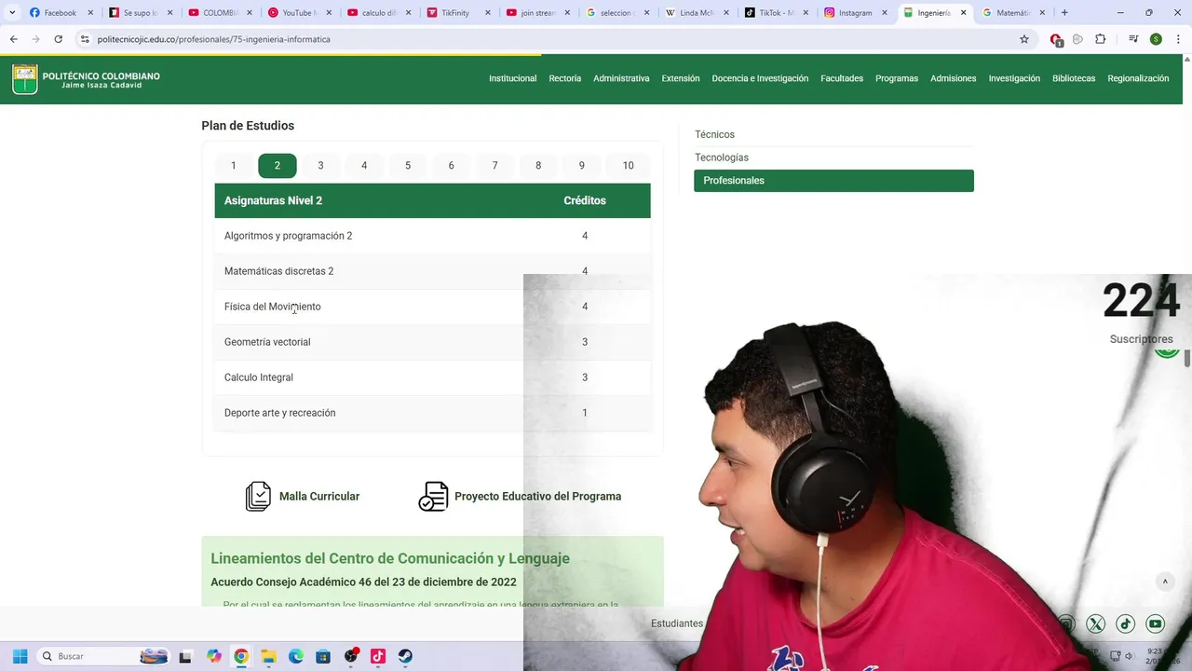Open the Bibliotecas menu
This screenshot has width=1192, height=671.
point(1074,78)
